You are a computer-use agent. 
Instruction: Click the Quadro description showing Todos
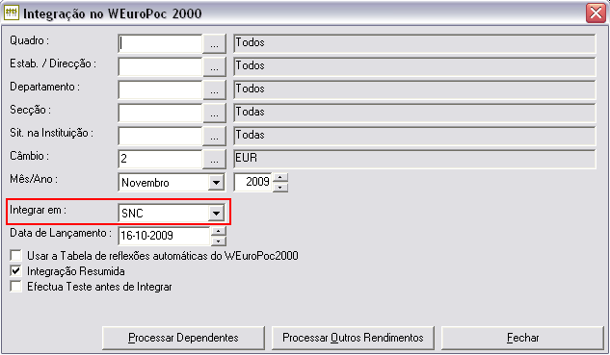coord(414,43)
